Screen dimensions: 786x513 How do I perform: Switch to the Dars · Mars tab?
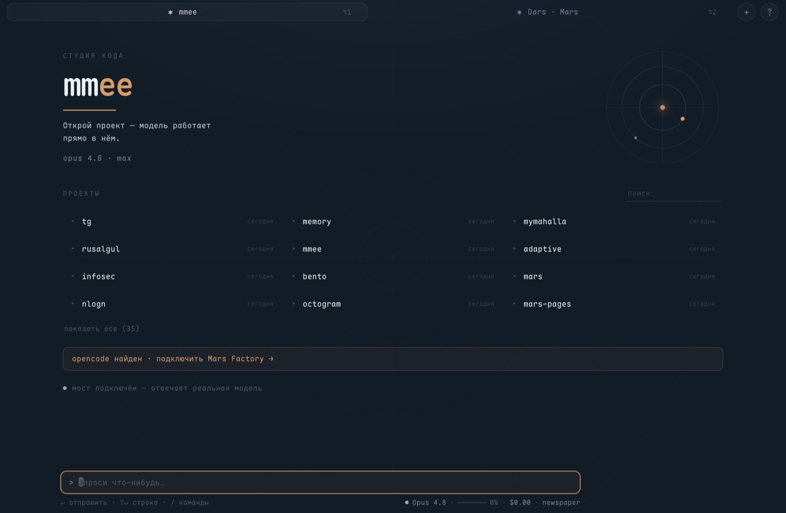click(547, 12)
